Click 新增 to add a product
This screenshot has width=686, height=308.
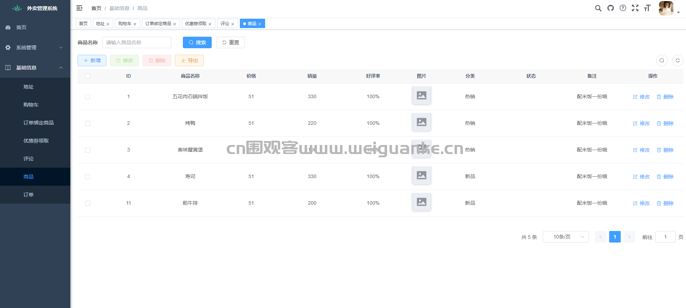[92, 60]
